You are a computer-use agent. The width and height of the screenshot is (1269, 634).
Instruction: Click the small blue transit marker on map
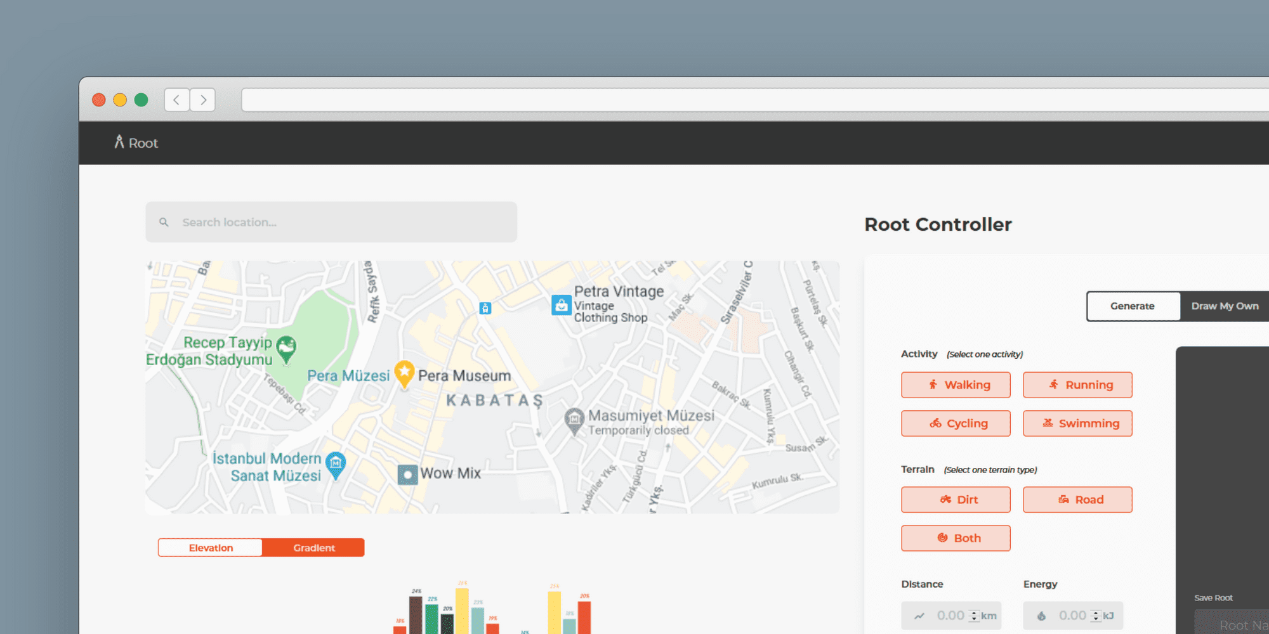click(x=485, y=308)
